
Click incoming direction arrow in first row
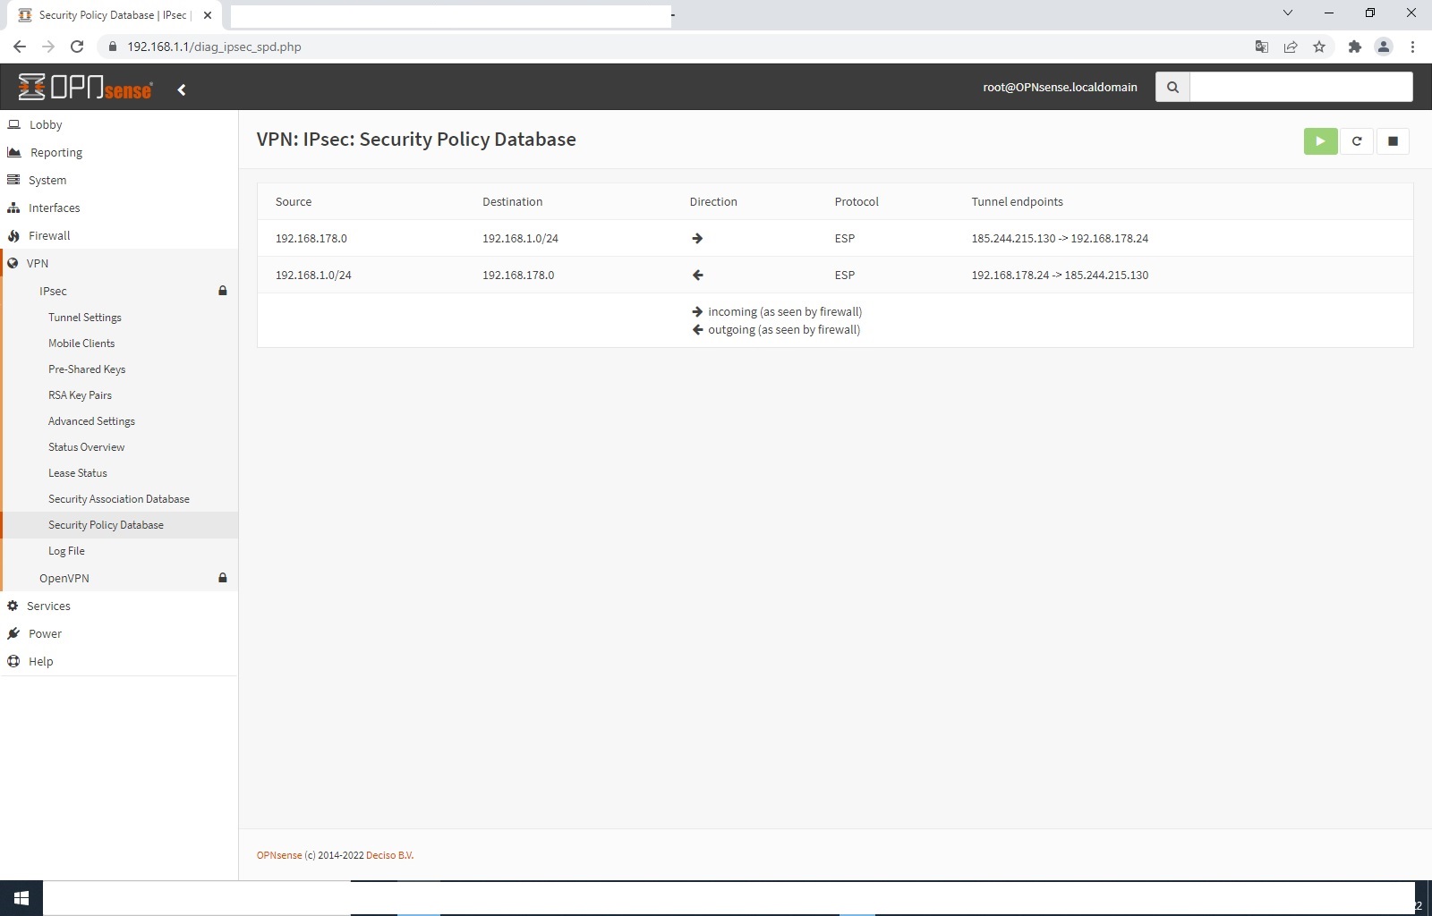(x=697, y=239)
